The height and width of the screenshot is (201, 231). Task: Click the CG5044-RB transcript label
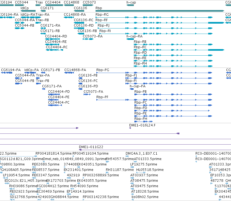(25, 25)
